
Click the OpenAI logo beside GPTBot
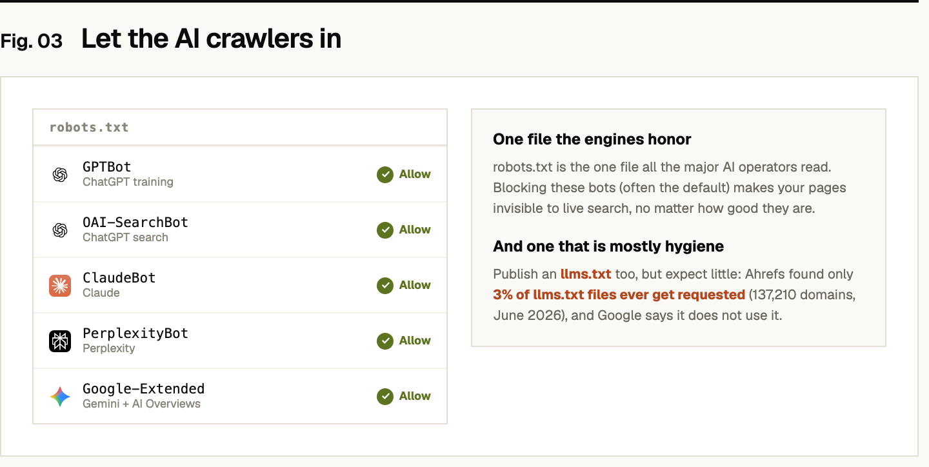(60, 175)
